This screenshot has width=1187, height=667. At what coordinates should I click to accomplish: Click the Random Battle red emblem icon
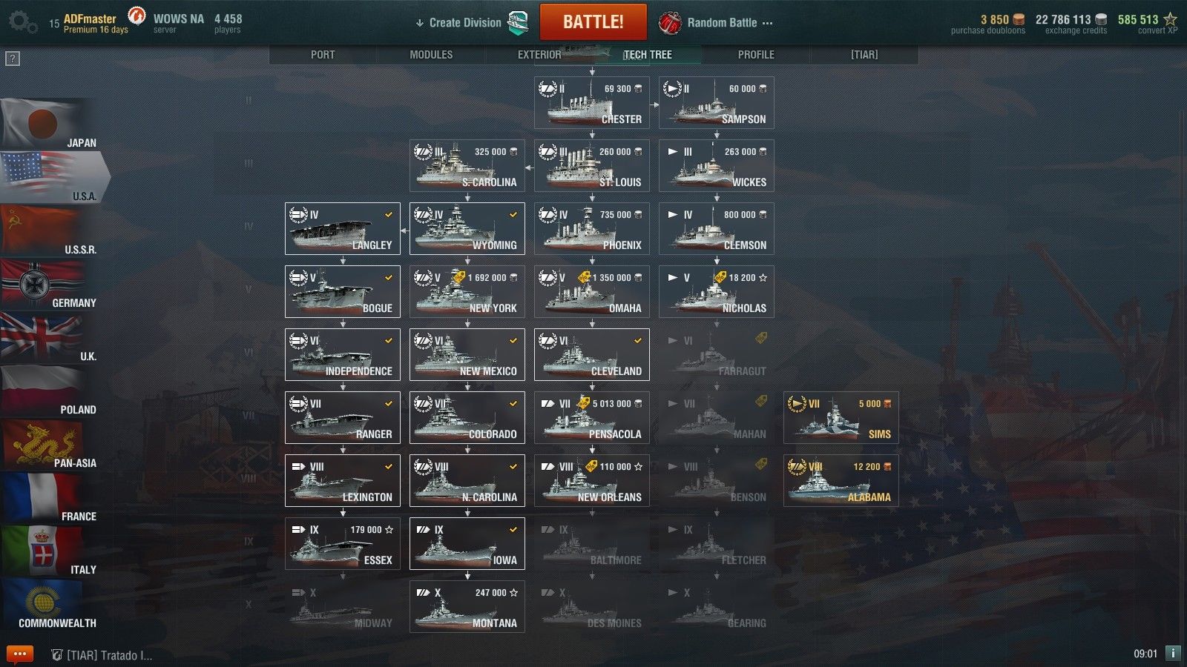tap(670, 23)
